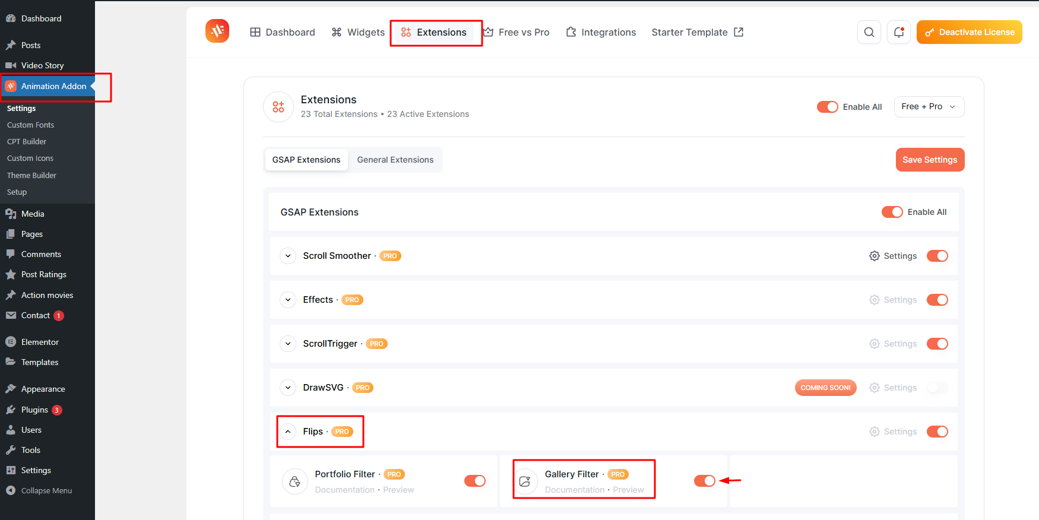Open the Free vs Pro tab

[x=517, y=32]
